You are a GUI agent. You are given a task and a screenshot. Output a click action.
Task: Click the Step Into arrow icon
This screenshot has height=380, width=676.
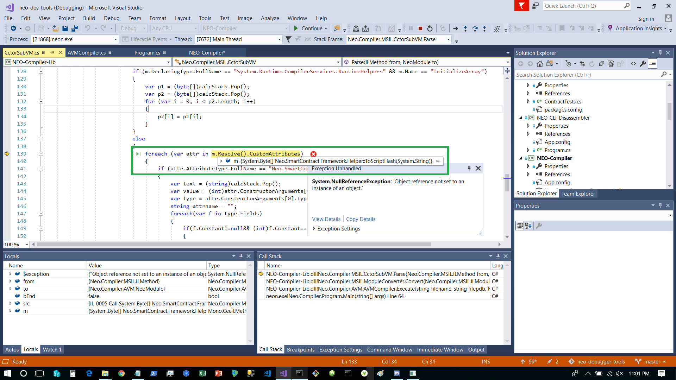click(465, 28)
